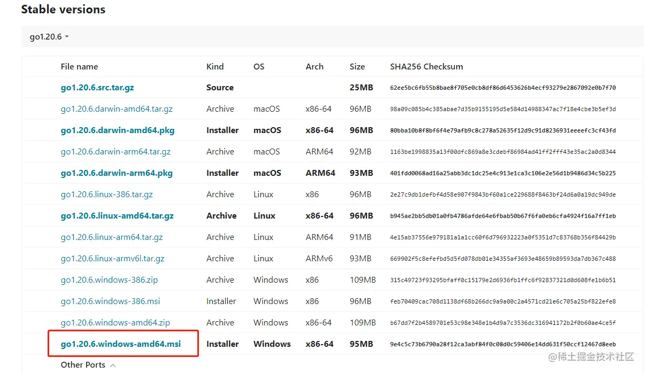Click 92MB size in darwin-arm64.tar.gz row
Viewport: 645px width, 373px height.
pyautogui.click(x=360, y=152)
